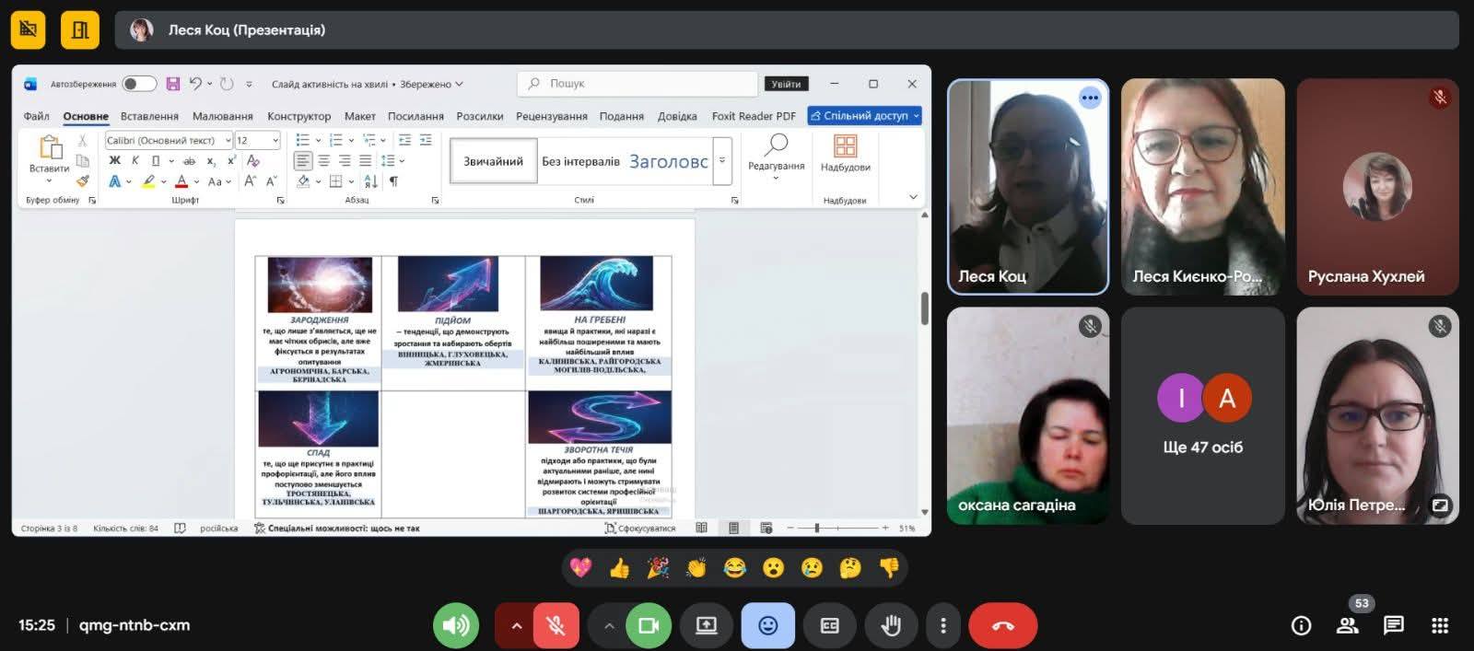This screenshot has width=1474, height=651.
Task: Send the thumbs up reaction
Action: [619, 568]
